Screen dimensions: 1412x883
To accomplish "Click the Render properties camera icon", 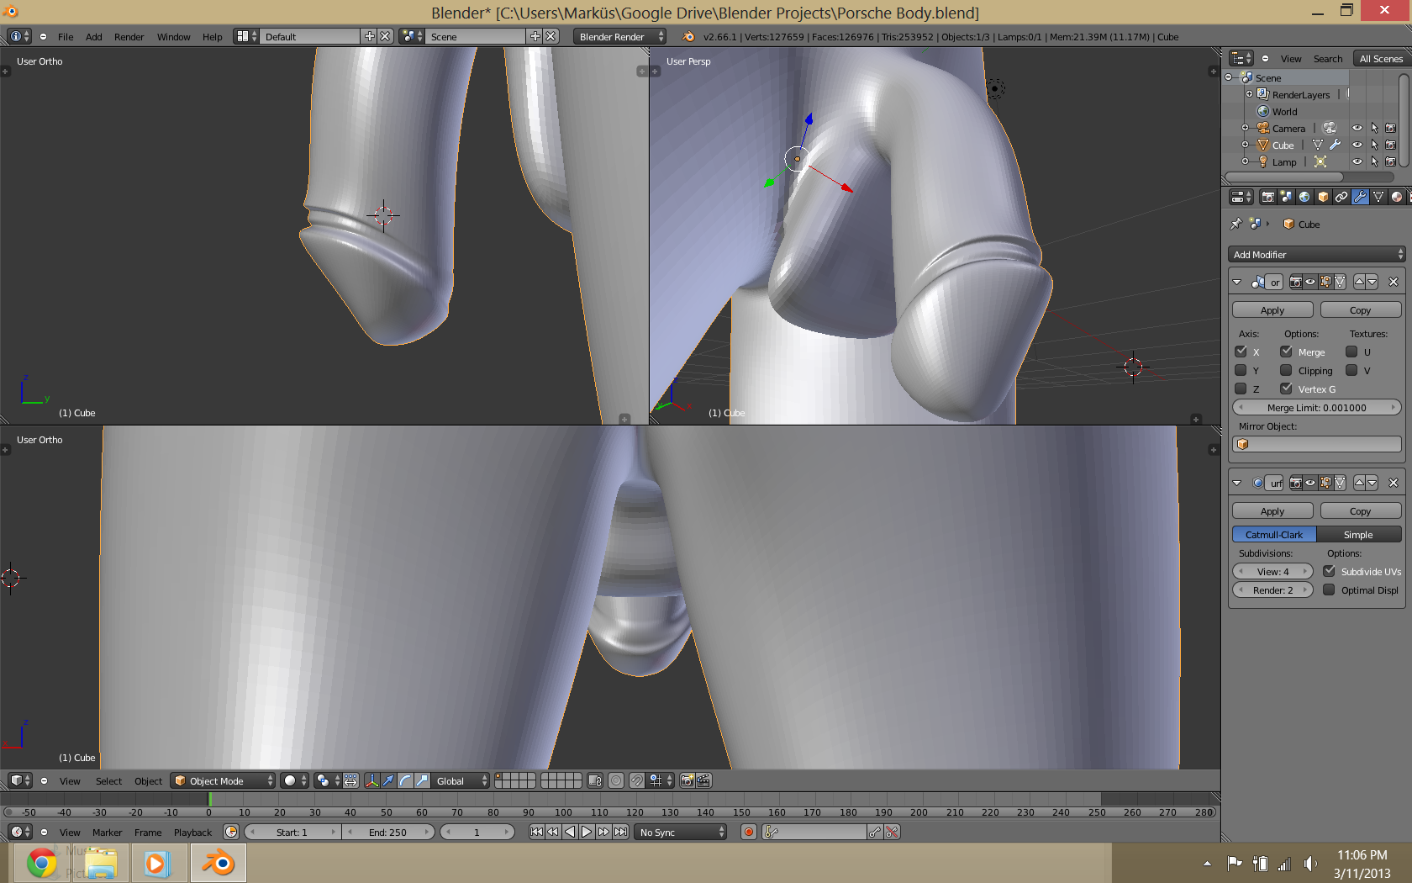I will pos(1267,197).
